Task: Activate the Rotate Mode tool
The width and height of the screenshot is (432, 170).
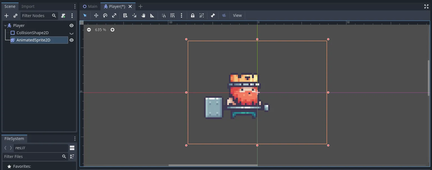Action: click(105, 15)
